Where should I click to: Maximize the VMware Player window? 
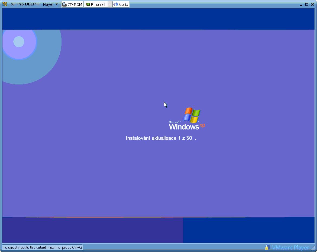pyautogui.click(x=307, y=4)
